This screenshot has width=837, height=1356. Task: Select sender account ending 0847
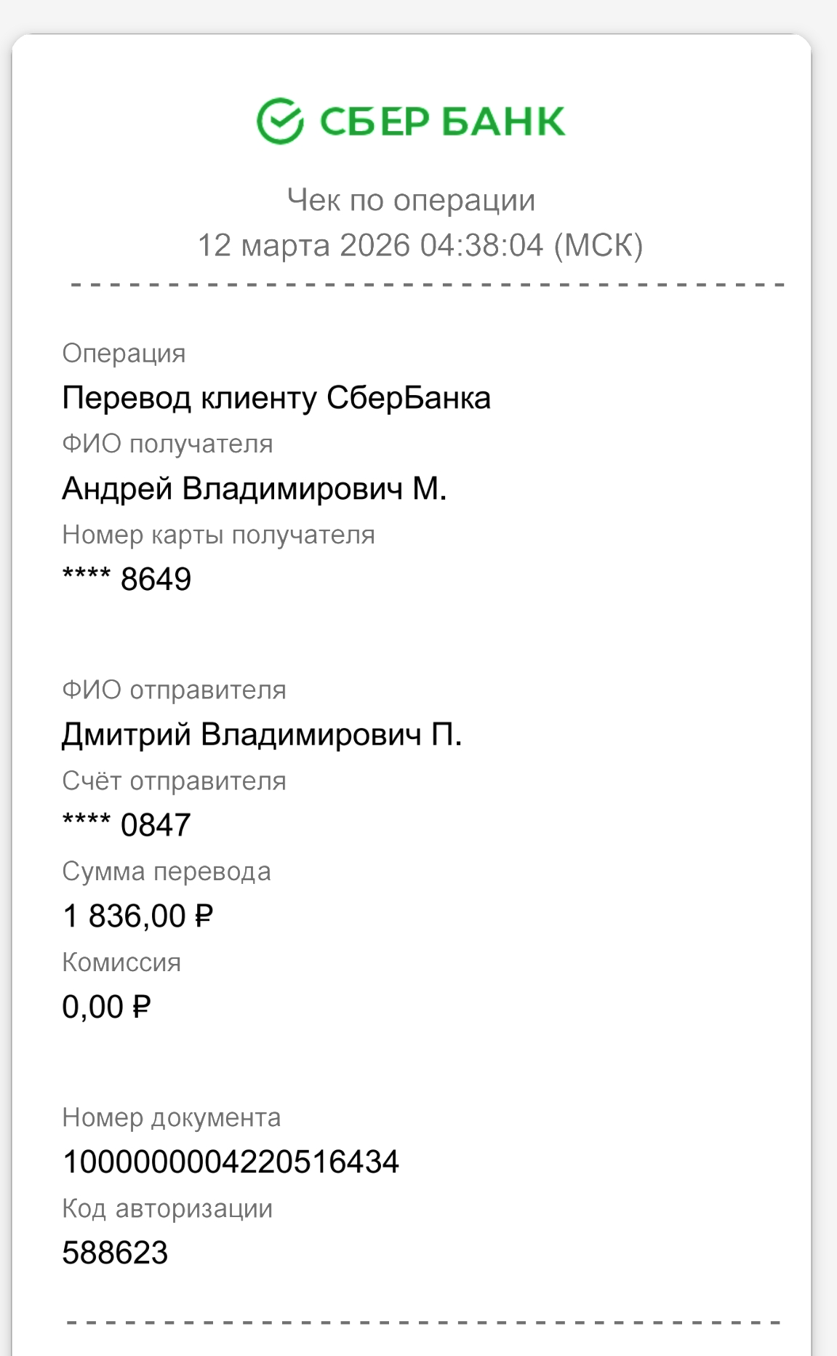[127, 825]
